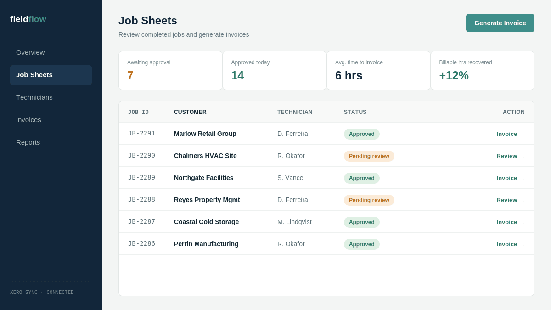This screenshot has height=310, width=551.
Task: Click job ID JB-2289
Action: [x=141, y=177]
